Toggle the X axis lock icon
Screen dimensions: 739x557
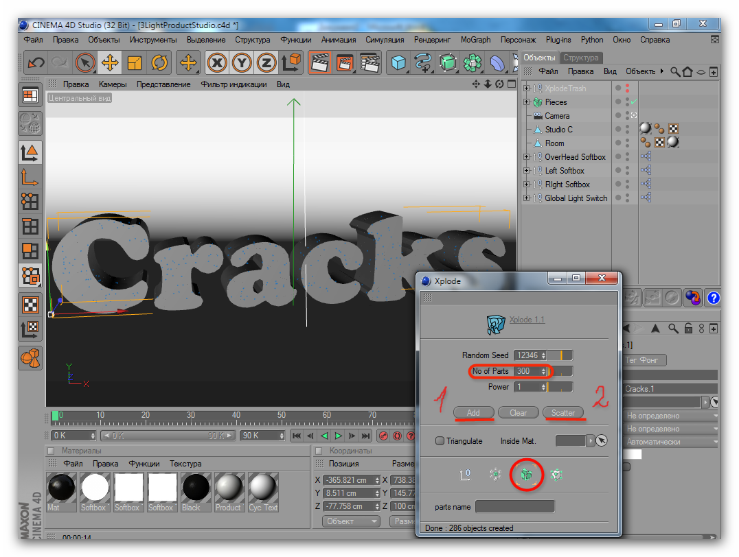(217, 62)
